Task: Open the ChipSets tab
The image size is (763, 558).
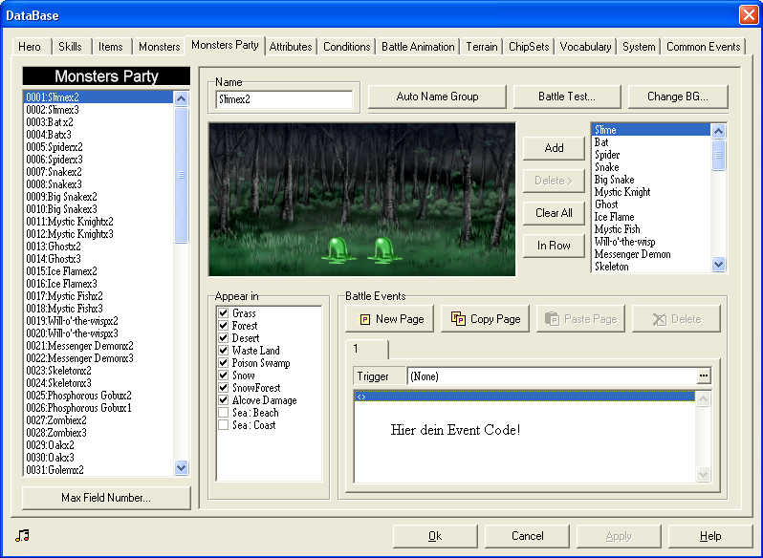Action: click(529, 47)
